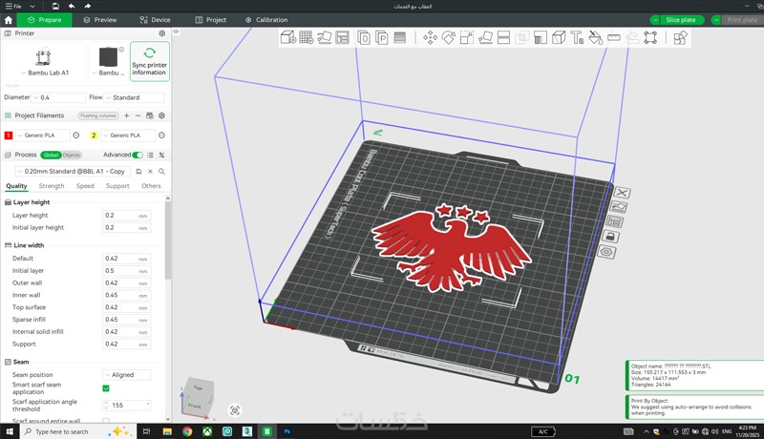Open Printer settings gear icon
Image resolution: width=764 pixels, height=439 pixels.
click(161, 33)
